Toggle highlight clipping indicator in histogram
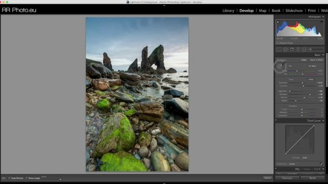This screenshot has width=328, height=184. click(322, 21)
